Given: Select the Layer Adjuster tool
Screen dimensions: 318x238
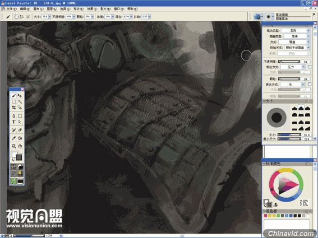Looking at the screenshot, I should click(x=20, y=95).
